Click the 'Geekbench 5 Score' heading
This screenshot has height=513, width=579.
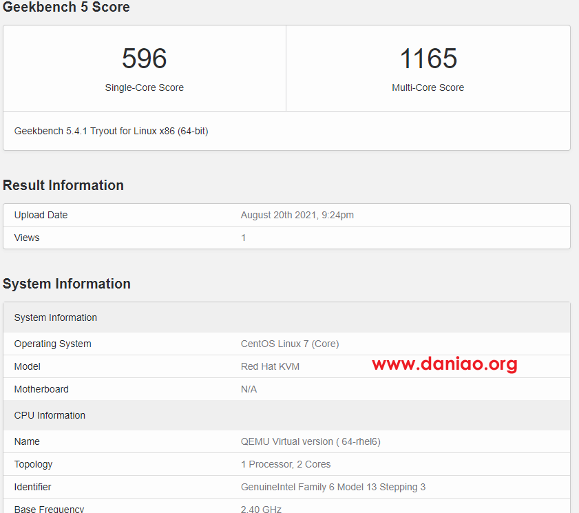click(67, 7)
